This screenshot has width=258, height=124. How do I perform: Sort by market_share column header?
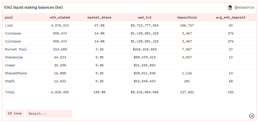click(99, 17)
